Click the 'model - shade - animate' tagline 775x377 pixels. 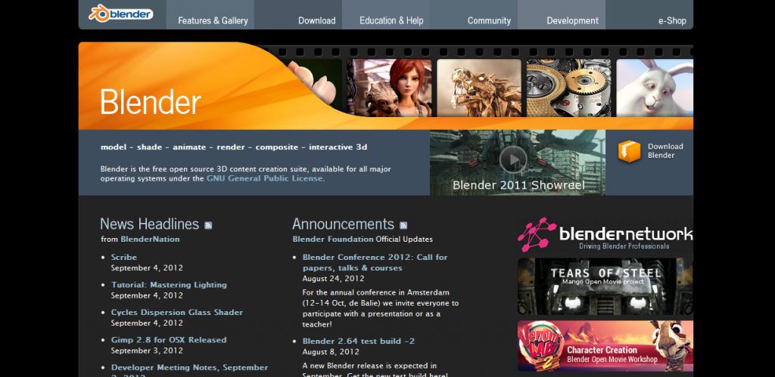pyautogui.click(x=234, y=147)
